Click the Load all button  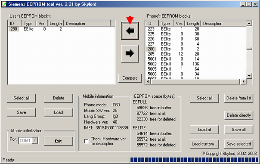tap(204, 130)
